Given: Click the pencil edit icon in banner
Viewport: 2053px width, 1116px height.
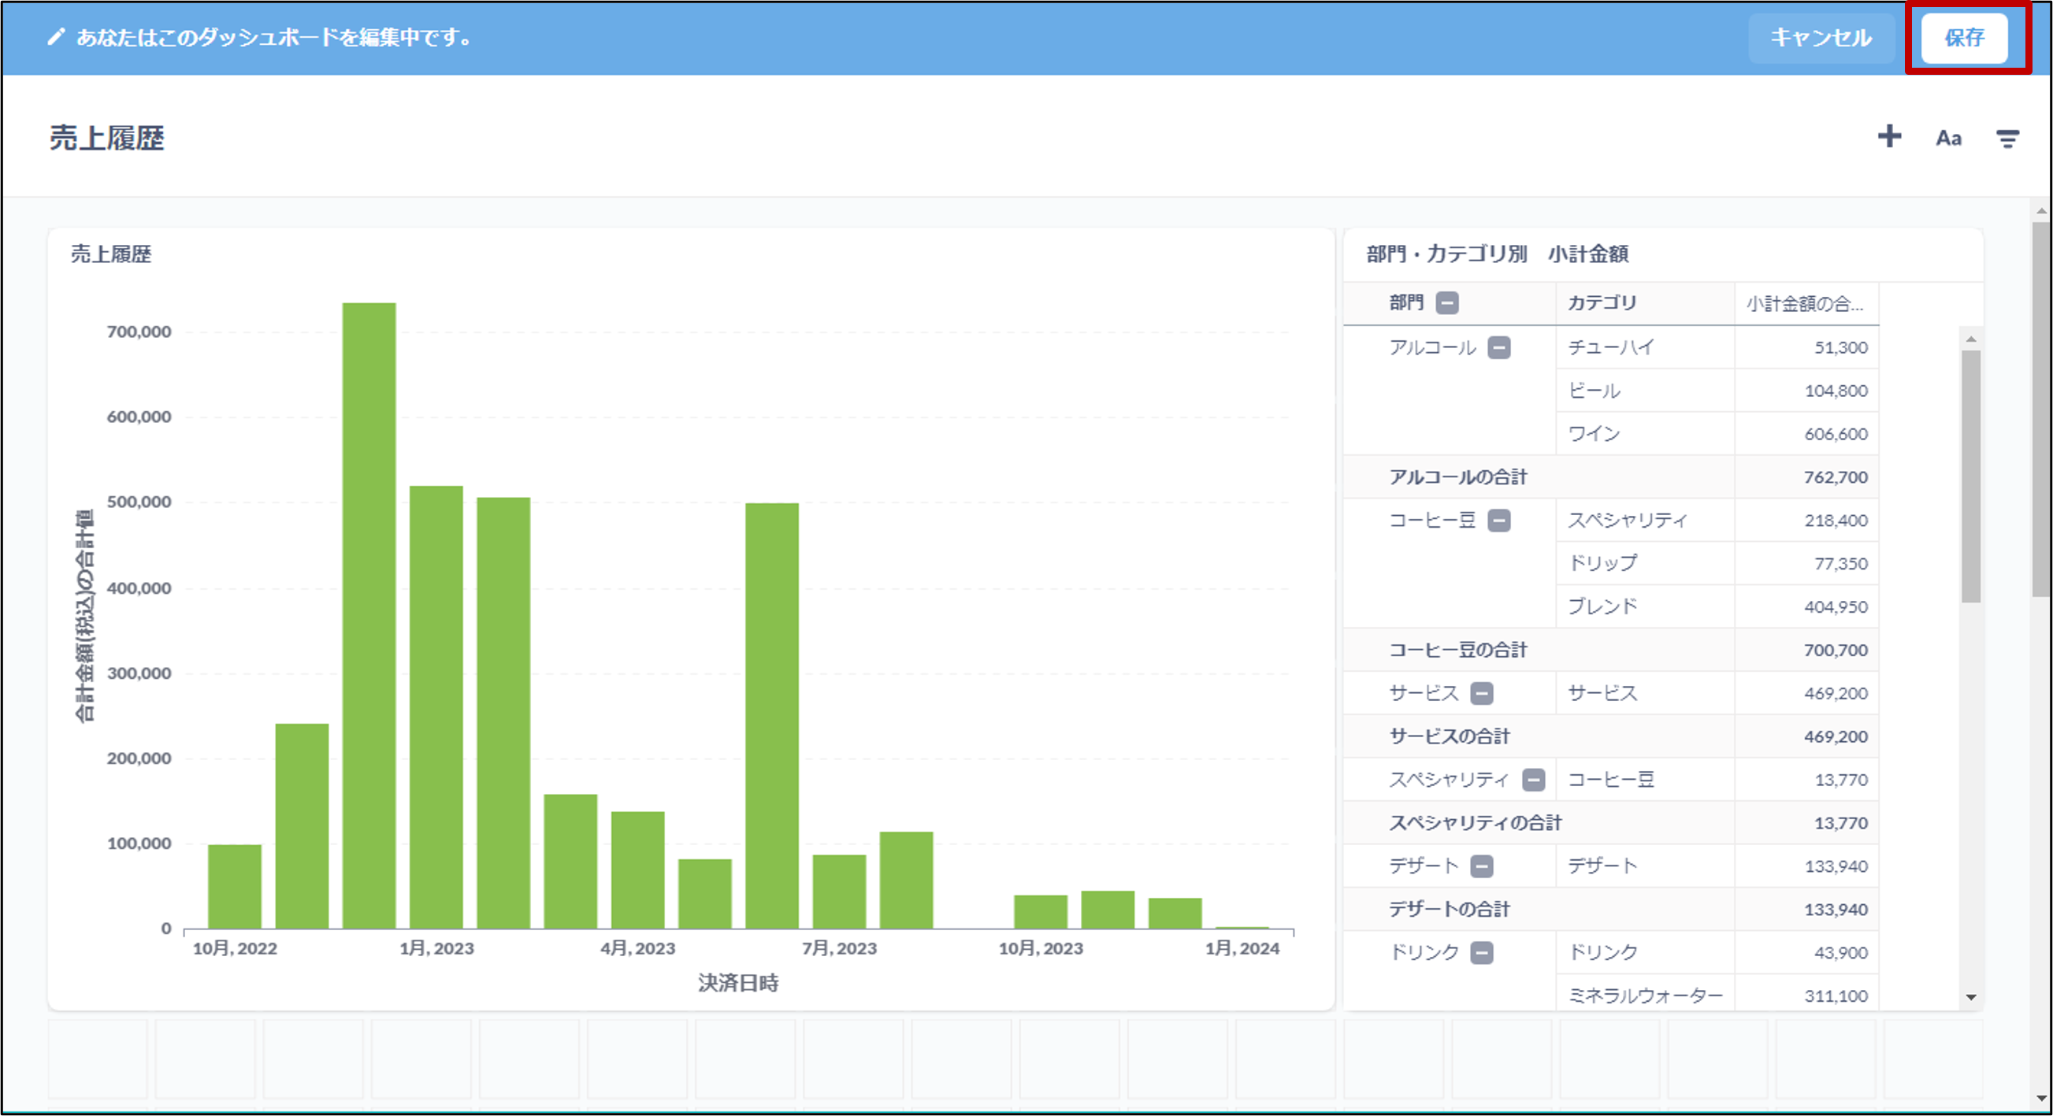Looking at the screenshot, I should [56, 38].
